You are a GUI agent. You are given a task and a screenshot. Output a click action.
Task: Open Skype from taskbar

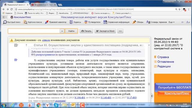click(56, 105)
